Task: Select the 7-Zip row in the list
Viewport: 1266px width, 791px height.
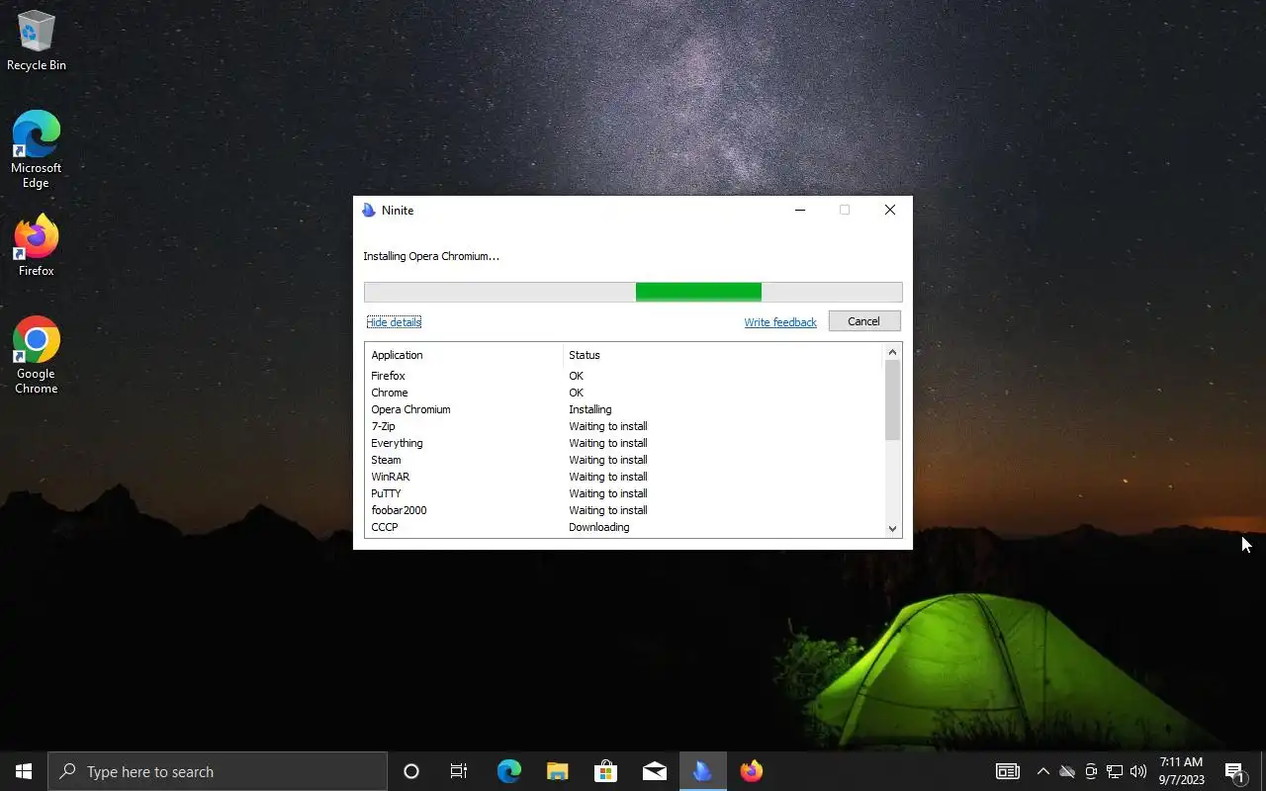Action: (623, 426)
